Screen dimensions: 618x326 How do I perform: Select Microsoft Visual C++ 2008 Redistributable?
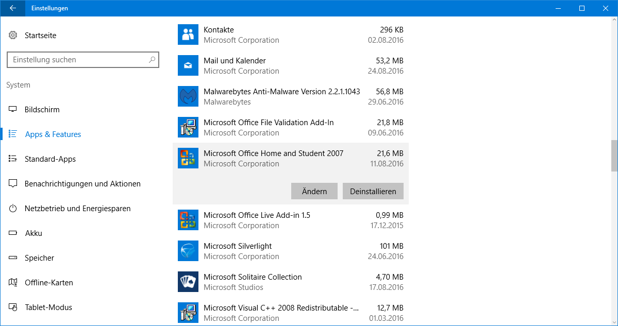pyautogui.click(x=281, y=308)
